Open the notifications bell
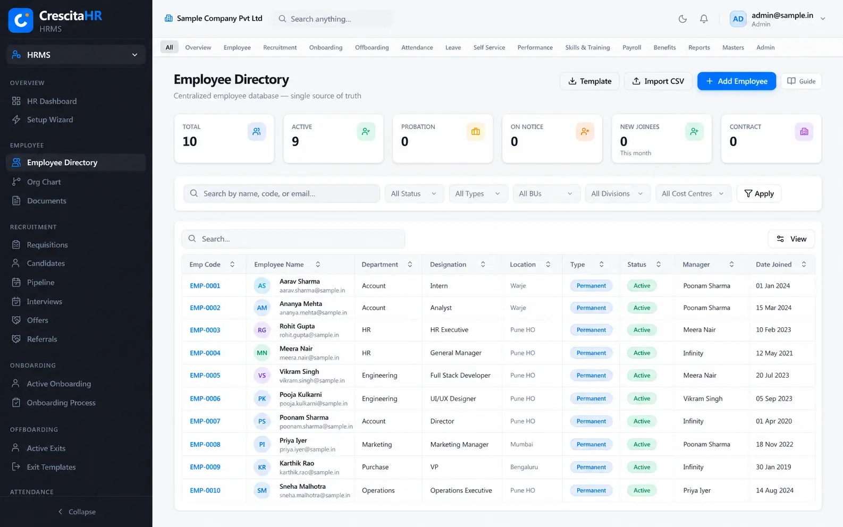The width and height of the screenshot is (843, 527). (x=704, y=19)
